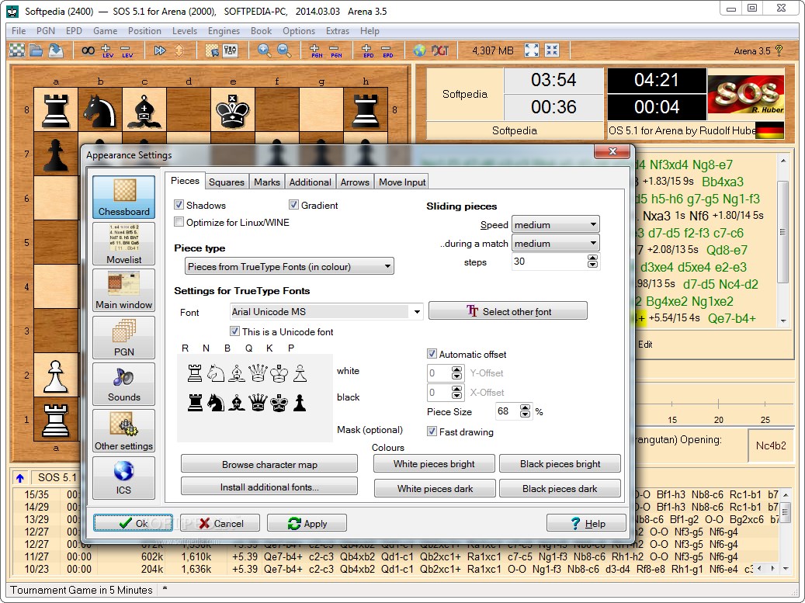
Task: Open the Engines menu
Action: point(224,31)
